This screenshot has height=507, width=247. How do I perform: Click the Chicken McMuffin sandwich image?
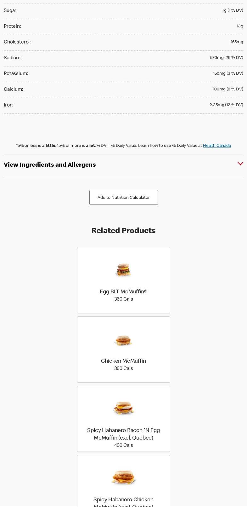[x=123, y=340]
